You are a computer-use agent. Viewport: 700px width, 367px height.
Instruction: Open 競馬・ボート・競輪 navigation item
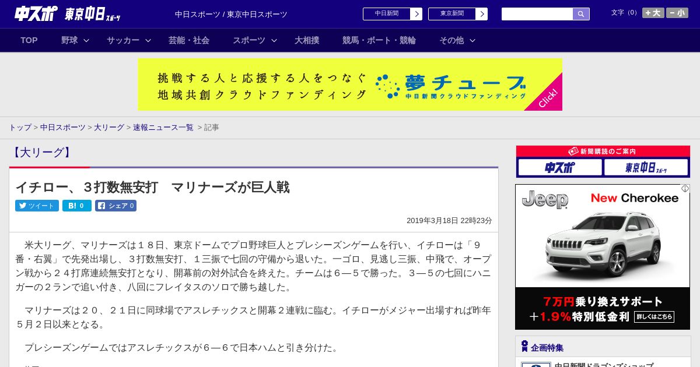(379, 40)
